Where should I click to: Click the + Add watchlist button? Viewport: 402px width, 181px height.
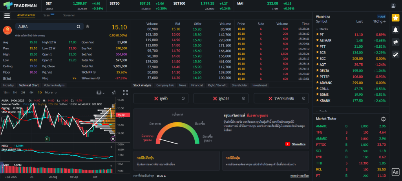click(382, 16)
